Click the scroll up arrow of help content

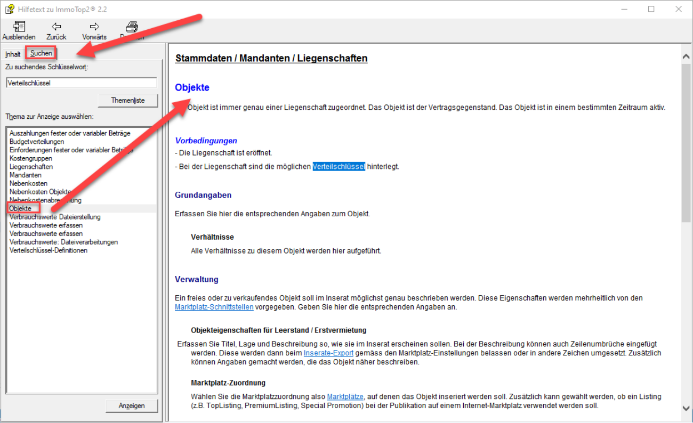pyautogui.click(x=686, y=55)
